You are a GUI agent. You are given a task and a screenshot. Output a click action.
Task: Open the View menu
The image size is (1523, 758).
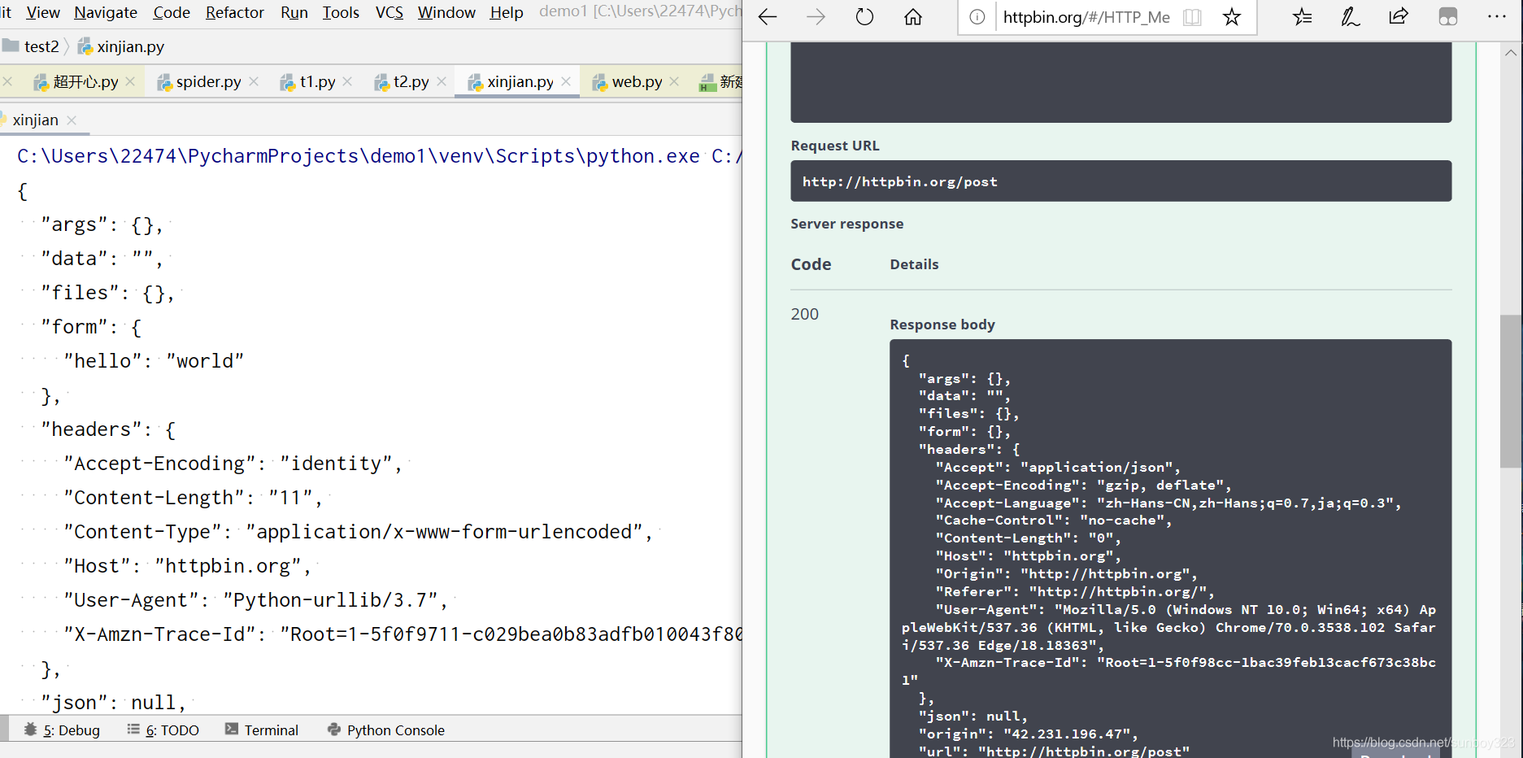click(x=43, y=12)
